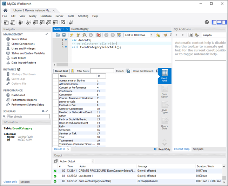Reconnect to DBMS icon
The image size is (228, 186).
[x=71, y=22]
